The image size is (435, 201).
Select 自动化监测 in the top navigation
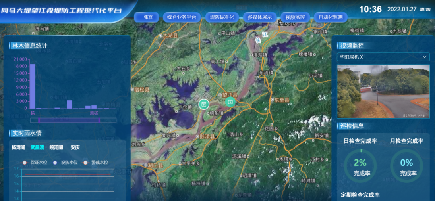331,17
